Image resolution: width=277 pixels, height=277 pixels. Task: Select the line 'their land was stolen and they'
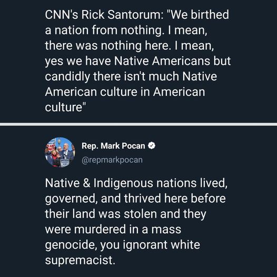pyautogui.click(x=126, y=214)
